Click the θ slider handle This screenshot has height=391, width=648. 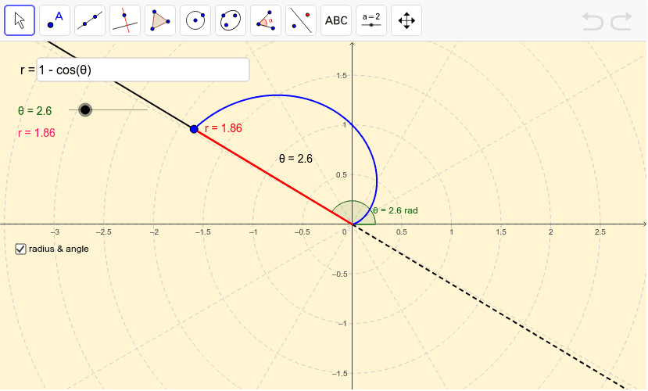[x=85, y=110]
